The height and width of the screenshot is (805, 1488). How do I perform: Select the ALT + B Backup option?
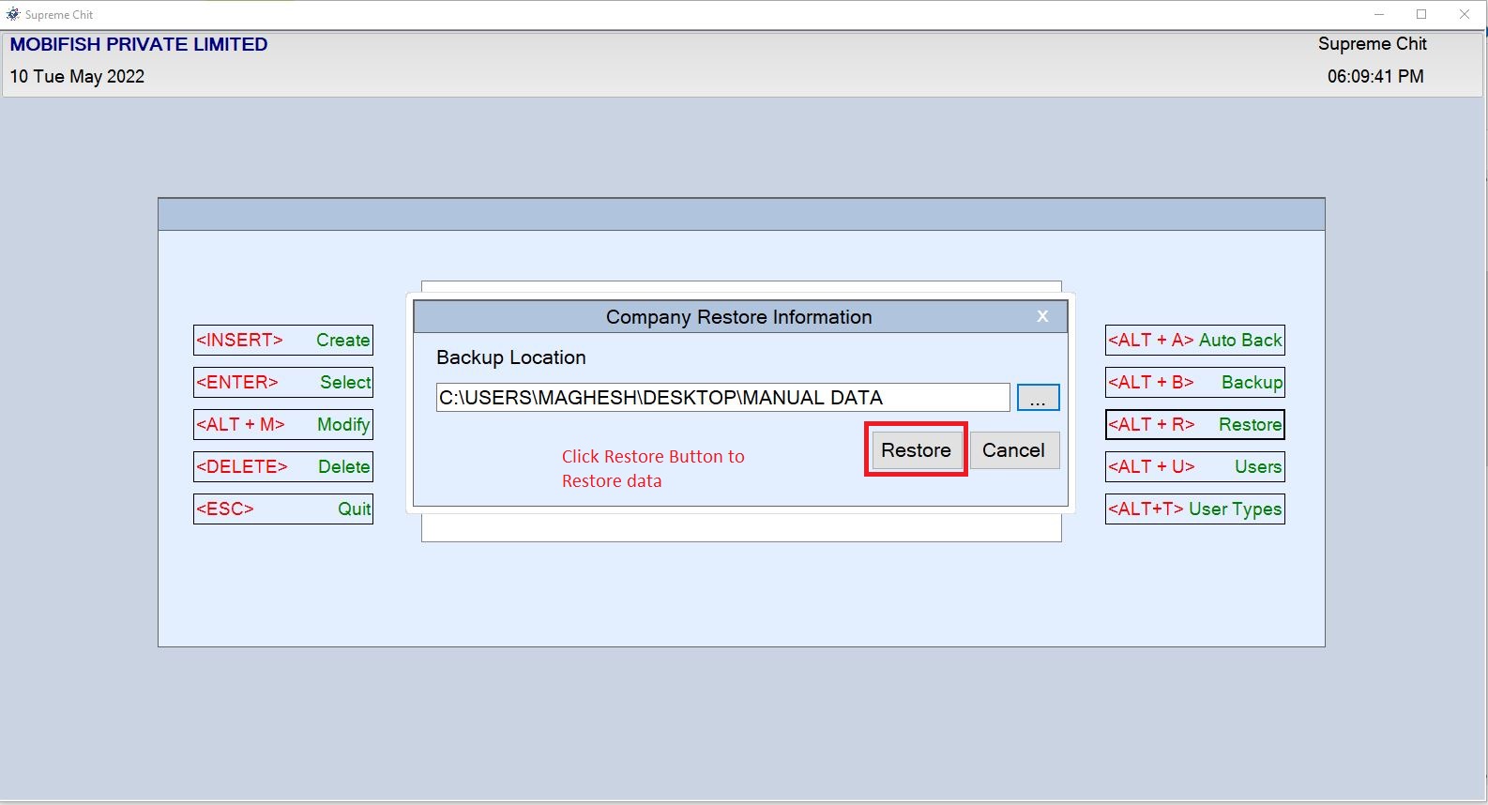click(1195, 383)
